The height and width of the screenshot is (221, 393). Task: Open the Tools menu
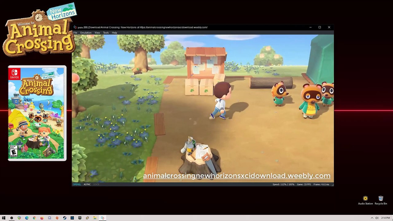point(106,33)
